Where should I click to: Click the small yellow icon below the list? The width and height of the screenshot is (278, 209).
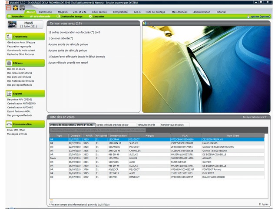click(x=51, y=201)
